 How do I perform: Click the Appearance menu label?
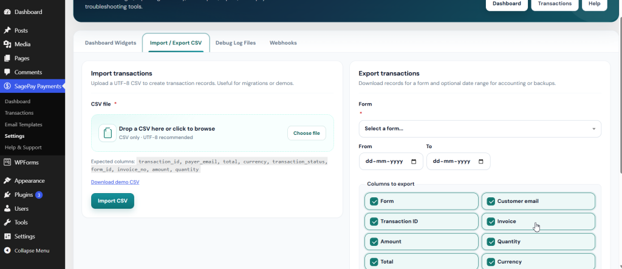[x=30, y=181]
